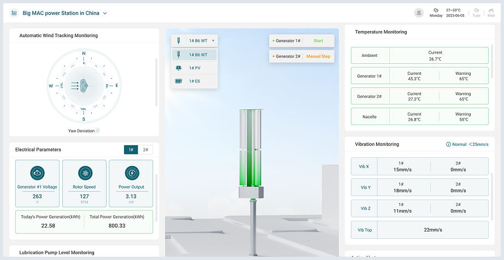Click the wind turbine icon in device selector
Image resolution: width=504 pixels, height=260 pixels.
(179, 40)
